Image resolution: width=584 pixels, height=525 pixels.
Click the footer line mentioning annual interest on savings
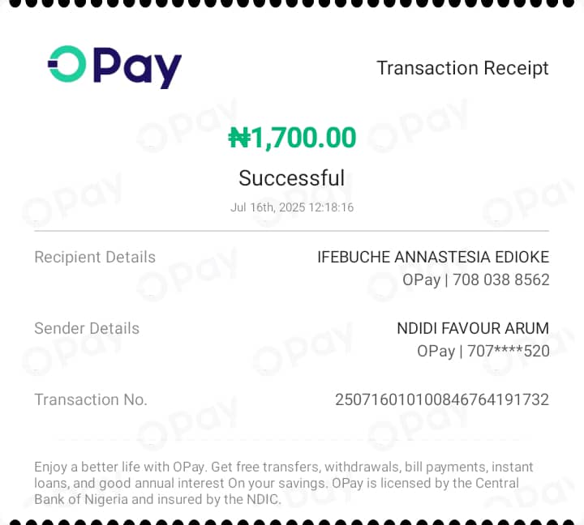[276, 483]
